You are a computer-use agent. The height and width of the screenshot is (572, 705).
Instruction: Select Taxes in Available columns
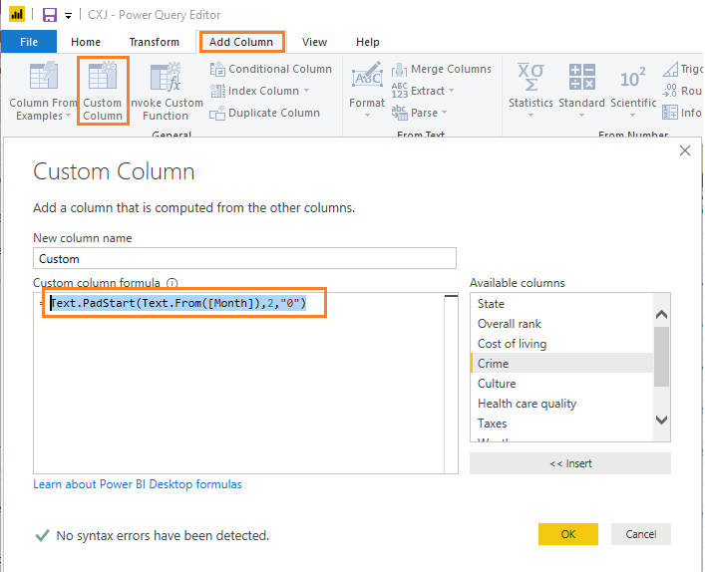click(x=561, y=424)
